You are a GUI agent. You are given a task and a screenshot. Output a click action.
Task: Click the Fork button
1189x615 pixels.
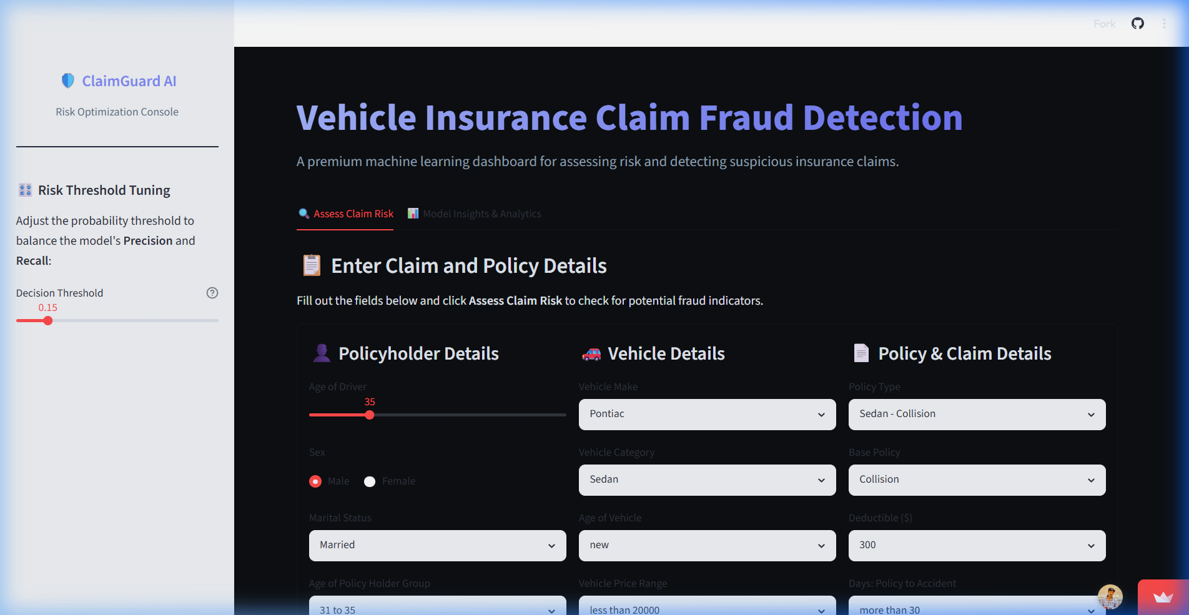(1104, 24)
